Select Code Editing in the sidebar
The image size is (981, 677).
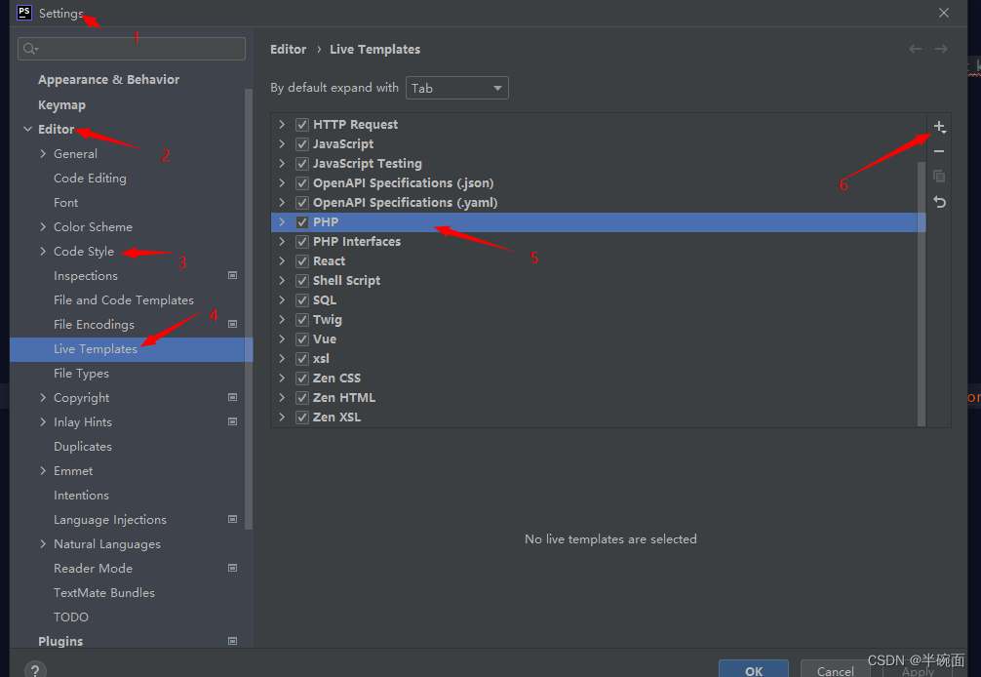click(x=90, y=179)
